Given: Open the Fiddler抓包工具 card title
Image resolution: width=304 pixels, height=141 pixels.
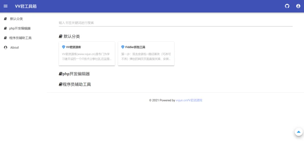Looking at the screenshot, I should coord(135,47).
